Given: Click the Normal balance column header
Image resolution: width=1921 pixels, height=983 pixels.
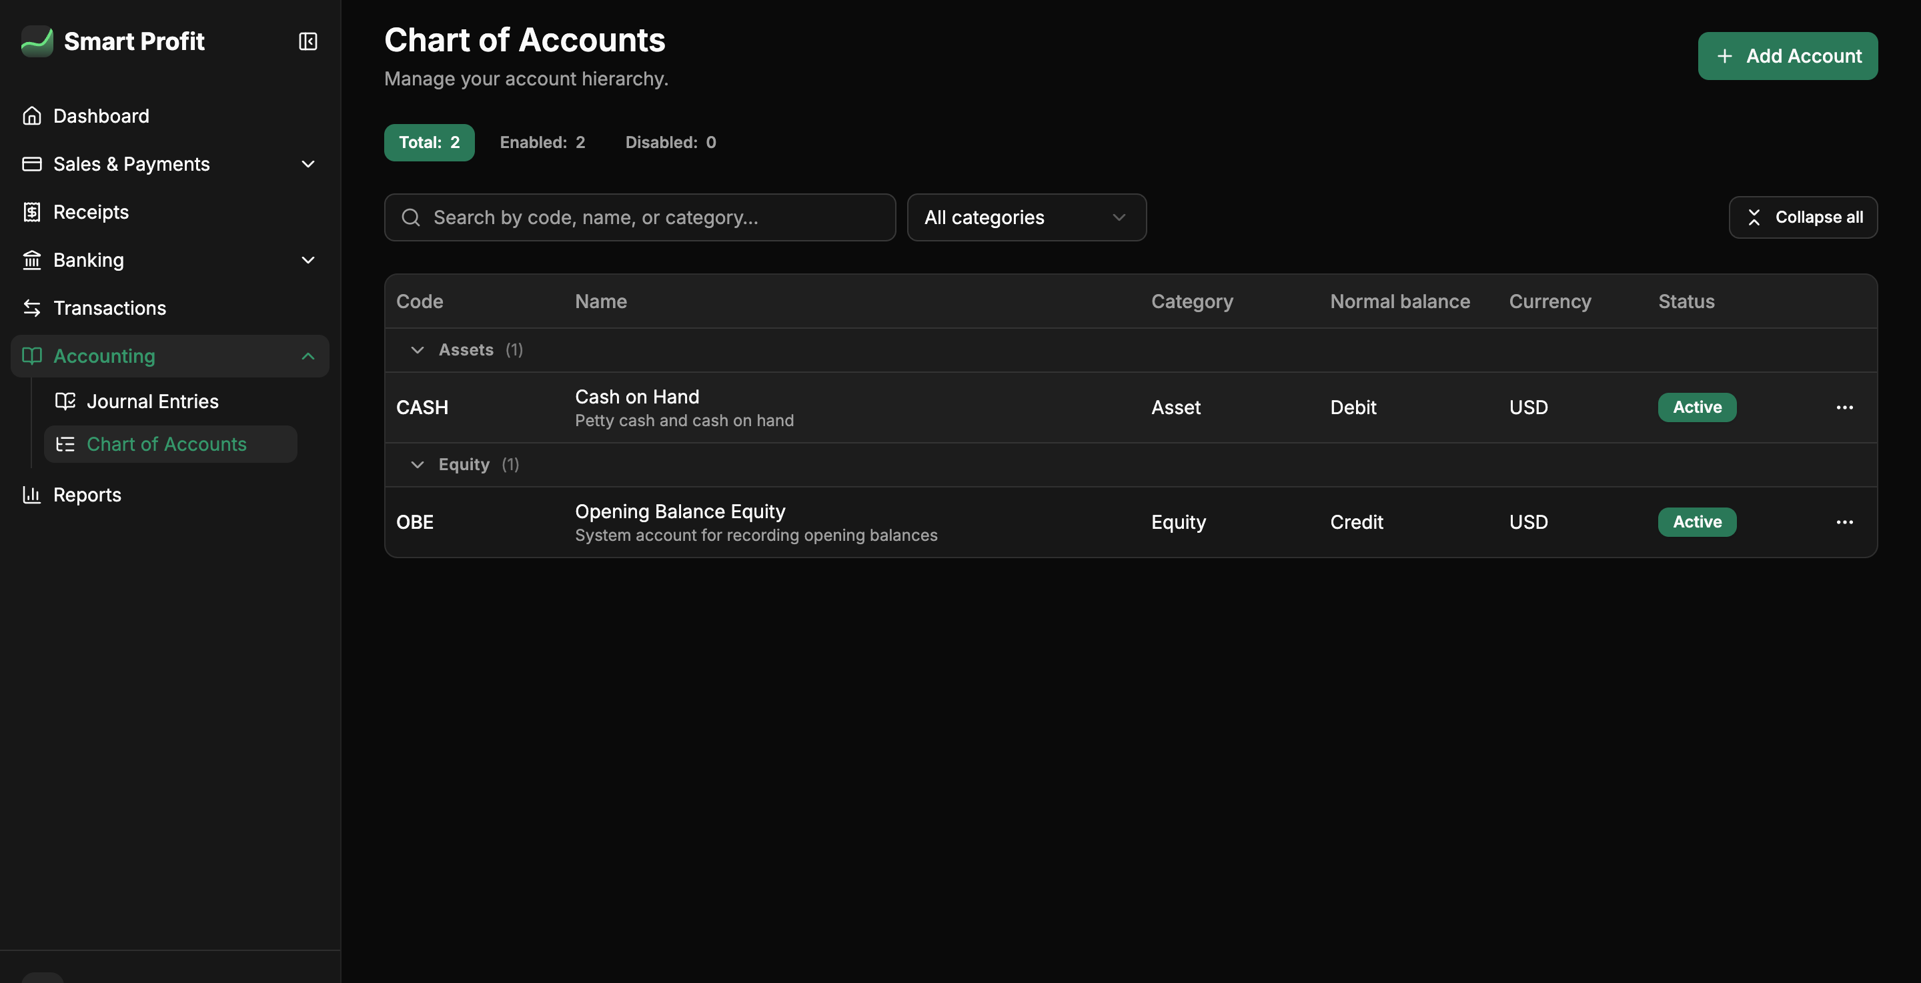Looking at the screenshot, I should pyautogui.click(x=1400, y=301).
